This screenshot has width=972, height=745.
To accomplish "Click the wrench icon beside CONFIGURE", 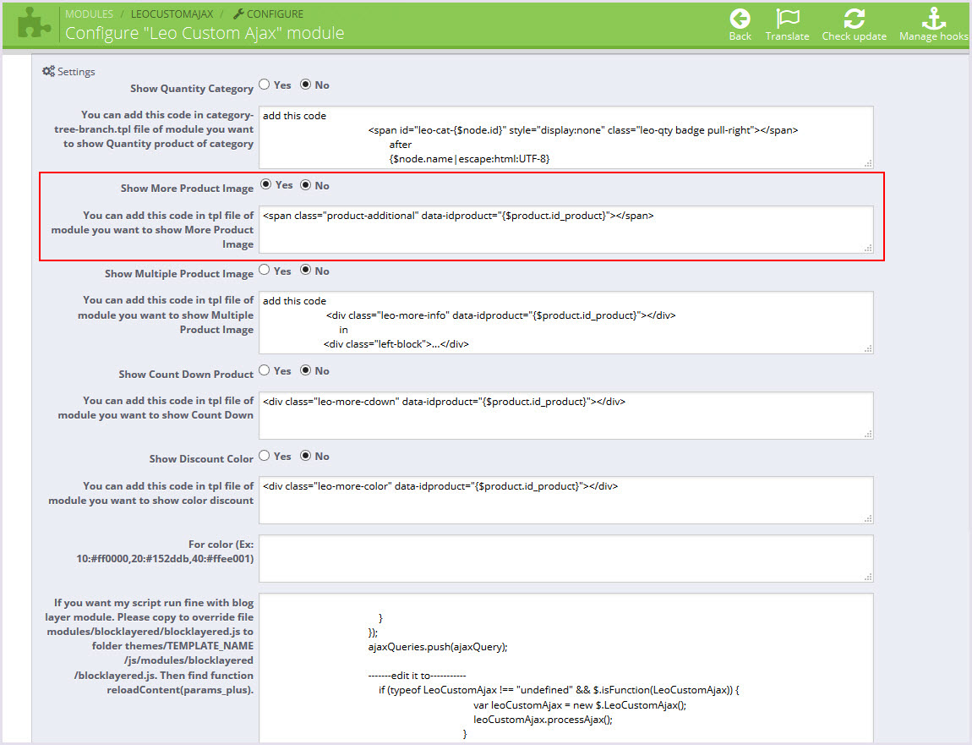I will coord(238,14).
